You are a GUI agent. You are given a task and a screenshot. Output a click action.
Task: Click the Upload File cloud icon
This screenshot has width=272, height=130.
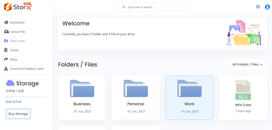6,32
